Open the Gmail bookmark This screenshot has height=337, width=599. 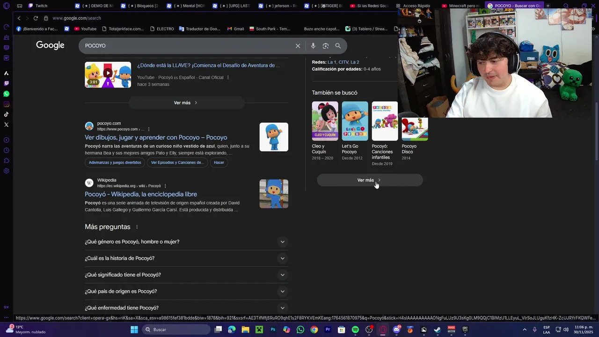[x=235, y=29]
